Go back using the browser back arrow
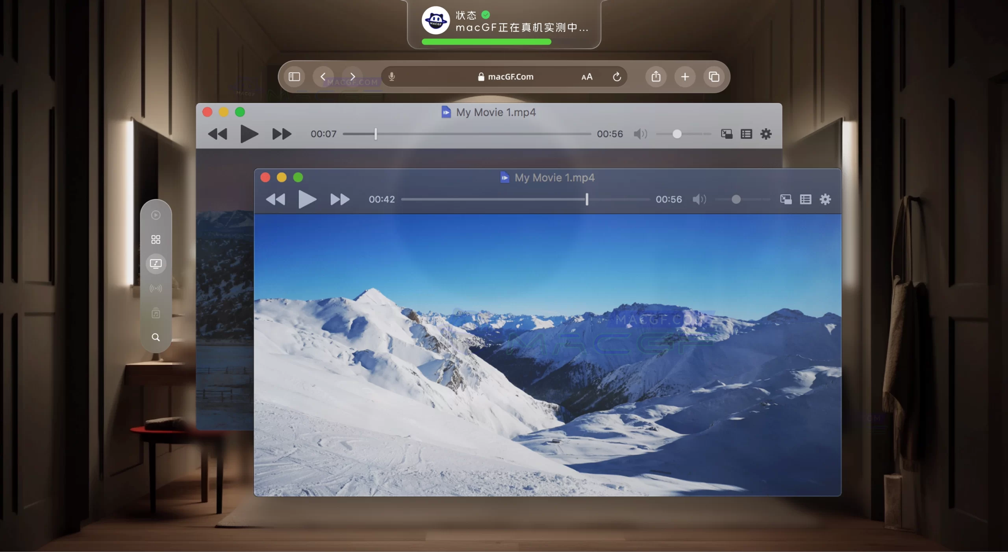The image size is (1008, 552). pyautogui.click(x=324, y=77)
